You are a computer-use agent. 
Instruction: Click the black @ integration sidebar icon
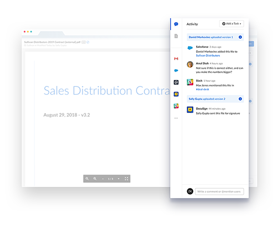point(176,82)
